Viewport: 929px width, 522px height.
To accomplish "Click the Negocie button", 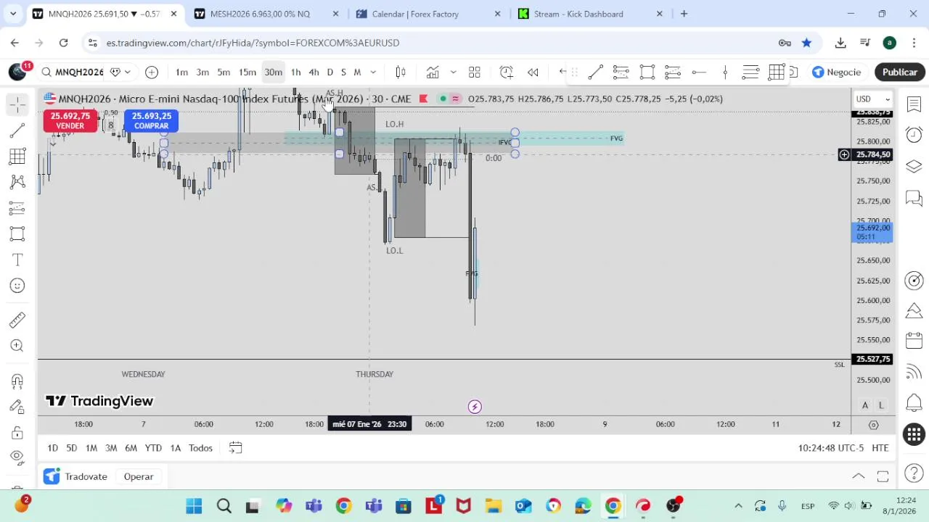I will [838, 72].
